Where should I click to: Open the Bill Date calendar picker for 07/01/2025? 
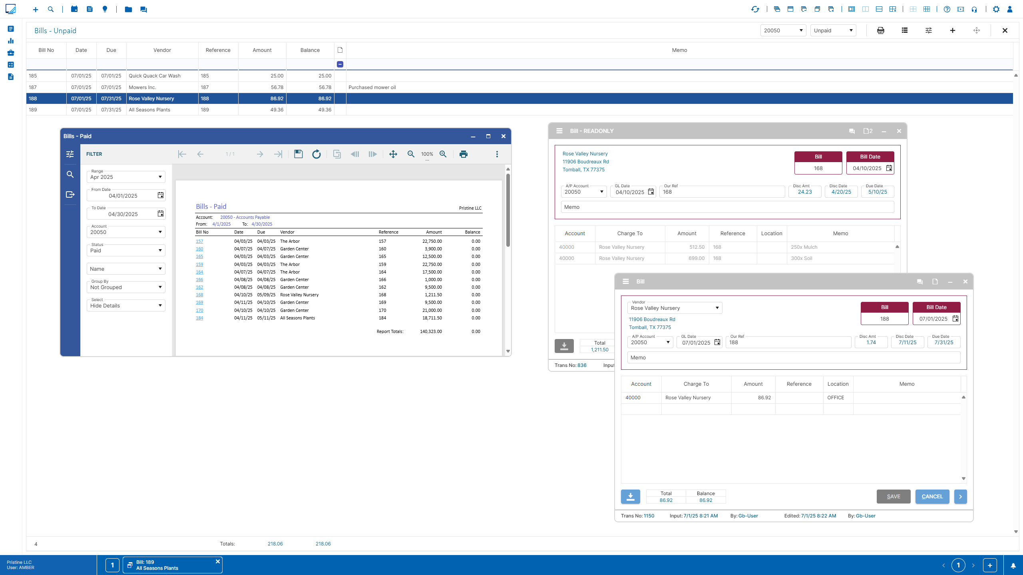point(955,319)
